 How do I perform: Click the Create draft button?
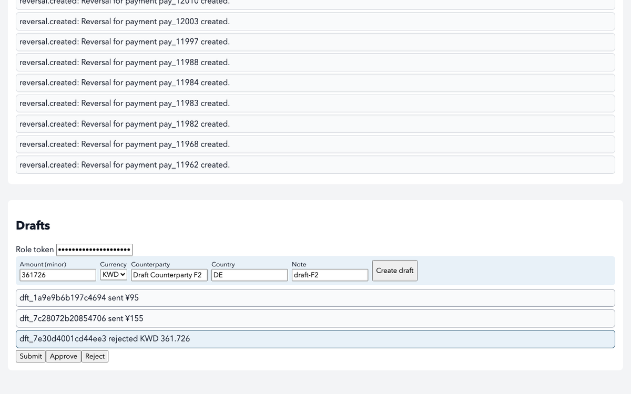pos(395,271)
